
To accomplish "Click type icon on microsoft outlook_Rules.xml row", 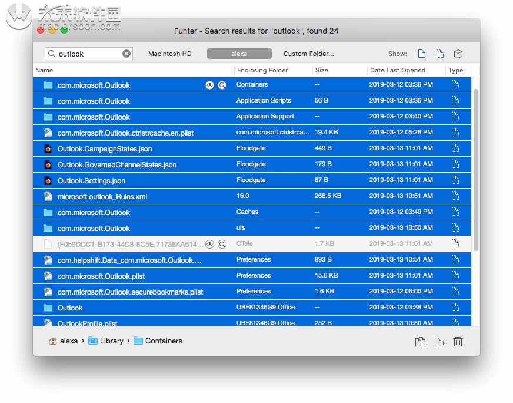I will tap(455, 196).
